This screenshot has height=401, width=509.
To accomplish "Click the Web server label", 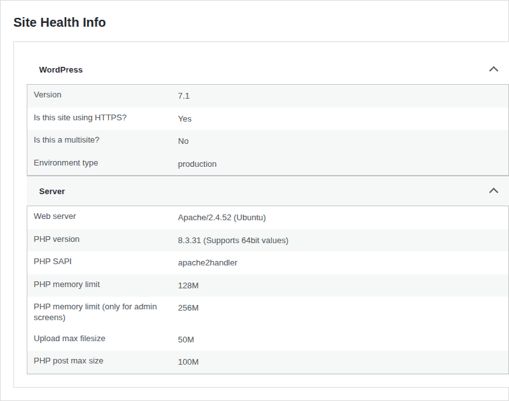I will click(55, 216).
